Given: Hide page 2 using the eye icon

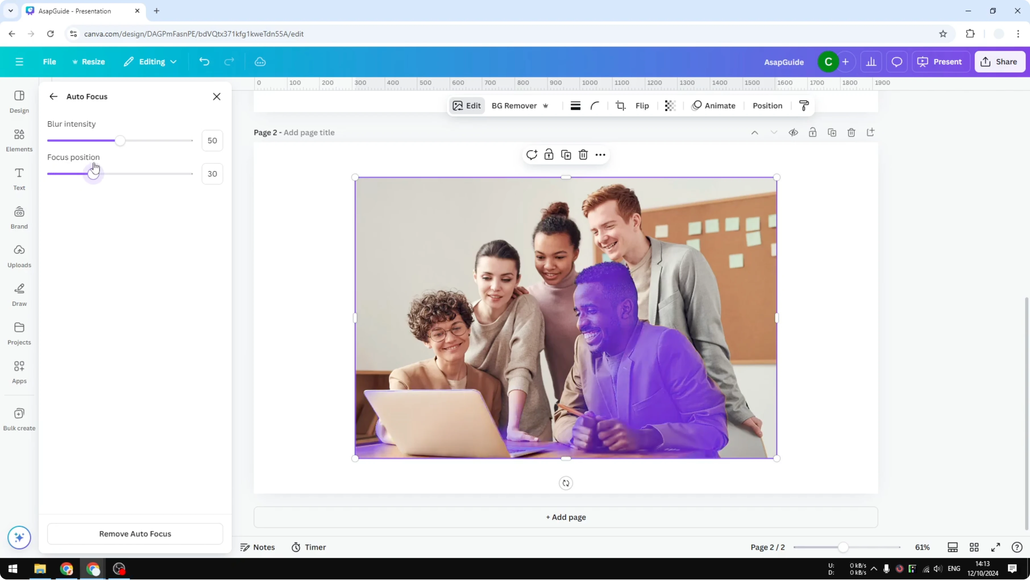Looking at the screenshot, I should tap(794, 132).
